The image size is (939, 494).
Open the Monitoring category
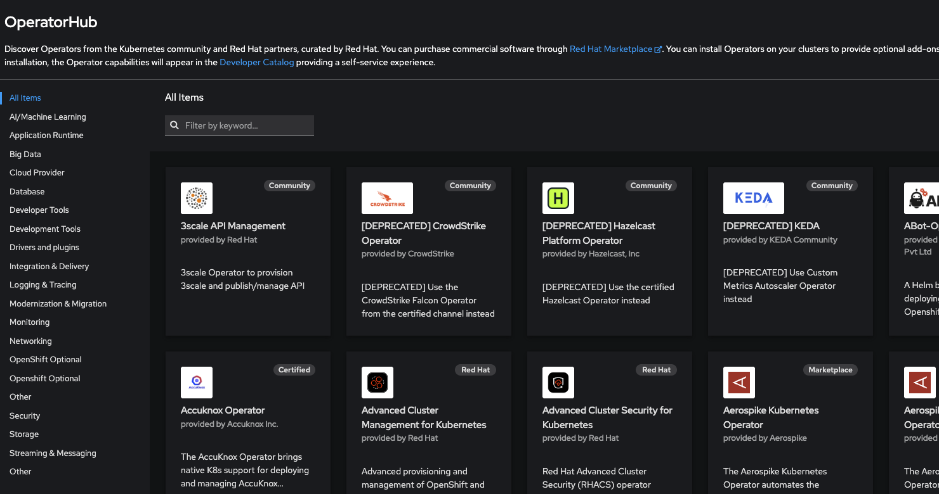(x=30, y=322)
